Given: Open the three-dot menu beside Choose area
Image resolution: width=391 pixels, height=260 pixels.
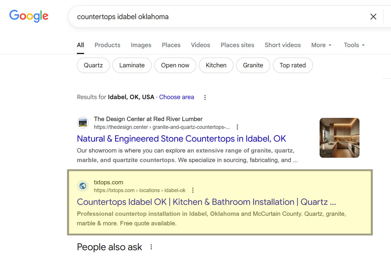Looking at the screenshot, I should click(x=205, y=97).
